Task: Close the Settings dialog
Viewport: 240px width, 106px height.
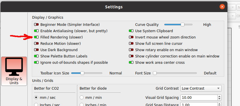Action: coord(222,7)
